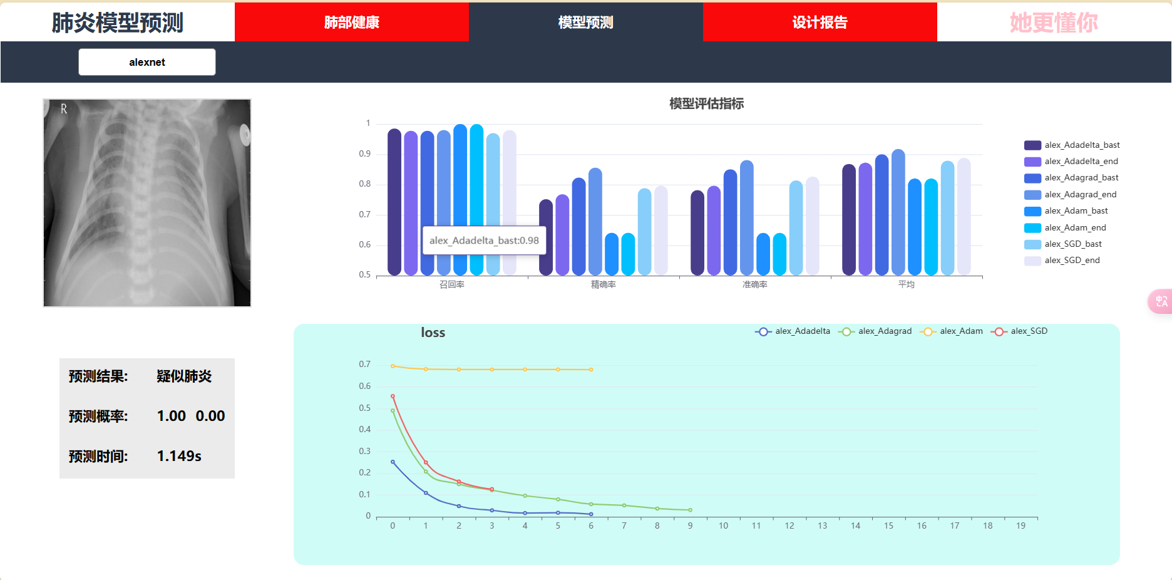Click the chest X-ray image
Viewport: 1172px width, 580px height.
[147, 203]
